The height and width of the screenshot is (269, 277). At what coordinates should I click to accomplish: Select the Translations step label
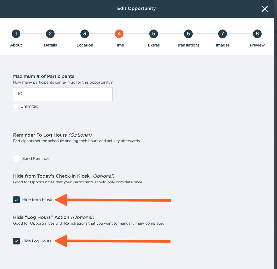pyautogui.click(x=188, y=45)
